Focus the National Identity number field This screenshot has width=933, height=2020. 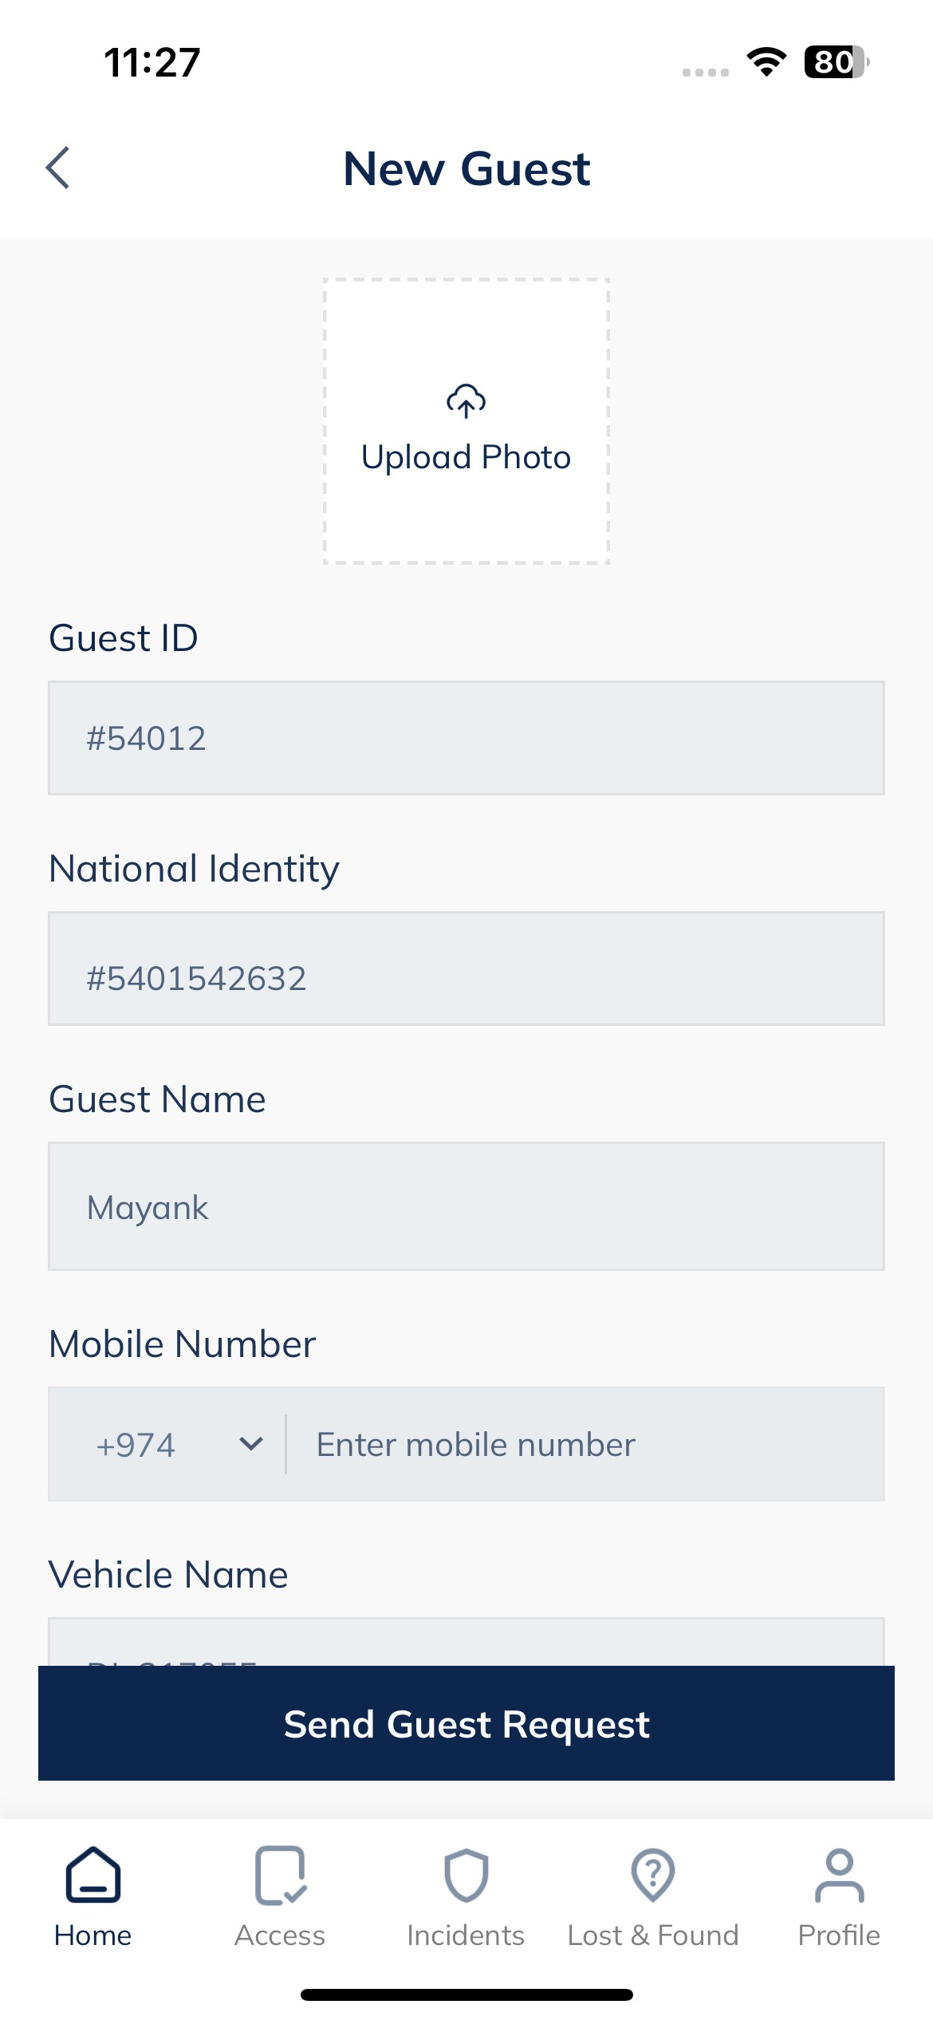(467, 969)
